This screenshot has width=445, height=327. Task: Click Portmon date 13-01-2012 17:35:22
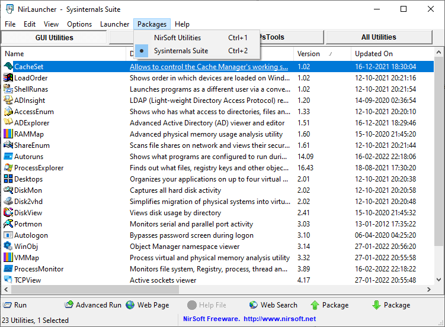(x=385, y=224)
